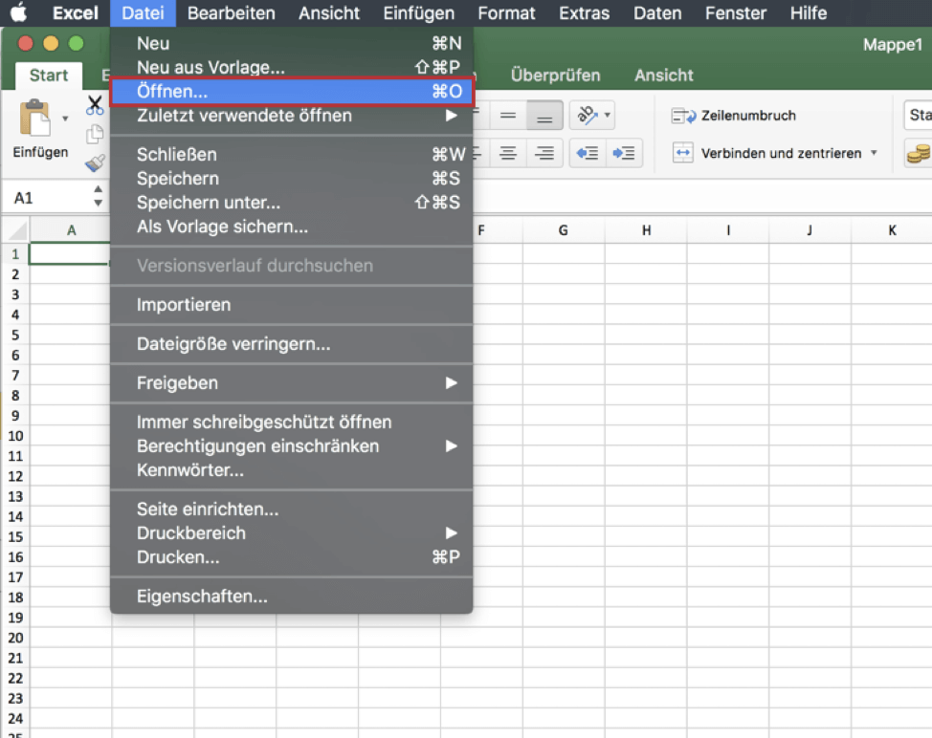Choose Neu from the Datei menu
The height and width of the screenshot is (738, 932).
[291, 43]
